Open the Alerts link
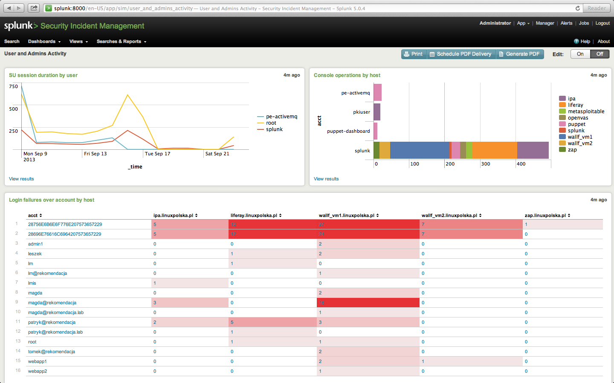Image resolution: width=614 pixels, height=383 pixels. [566, 23]
